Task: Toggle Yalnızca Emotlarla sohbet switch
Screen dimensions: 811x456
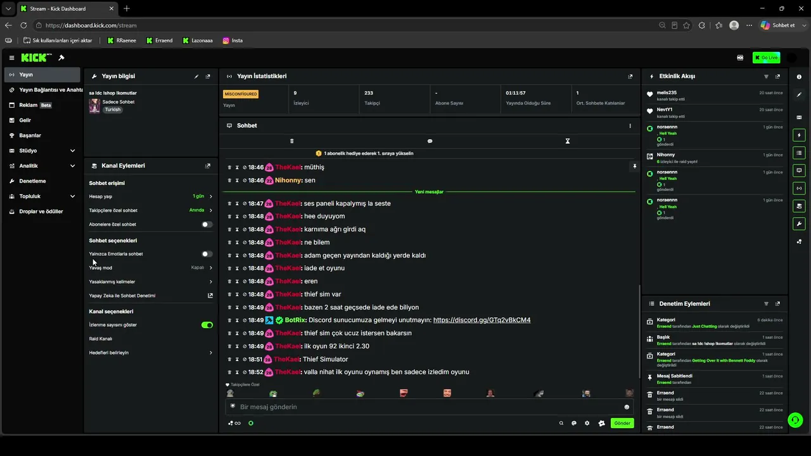Action: point(207,254)
